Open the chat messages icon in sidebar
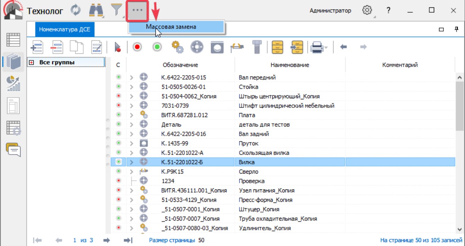Viewport: 465px width, 246px height. (13, 150)
